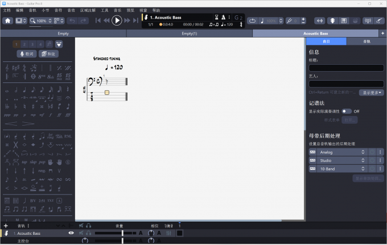
Task: Click the loop playback icon
Action: [252, 20]
